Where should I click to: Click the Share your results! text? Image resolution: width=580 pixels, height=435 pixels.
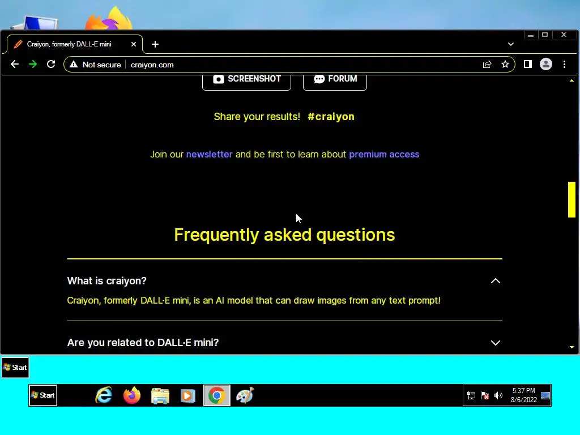pyautogui.click(x=257, y=117)
